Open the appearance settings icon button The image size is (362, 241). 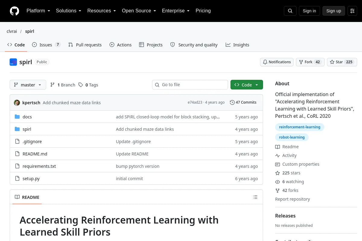(352, 11)
